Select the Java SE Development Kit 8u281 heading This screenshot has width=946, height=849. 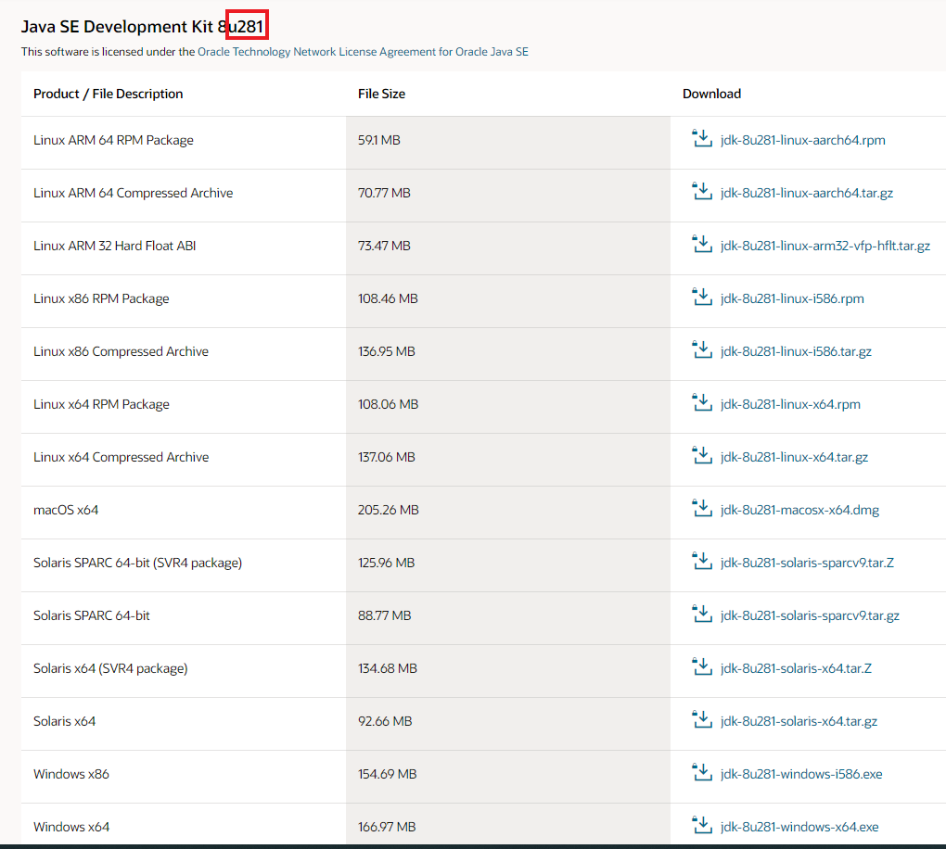[143, 27]
